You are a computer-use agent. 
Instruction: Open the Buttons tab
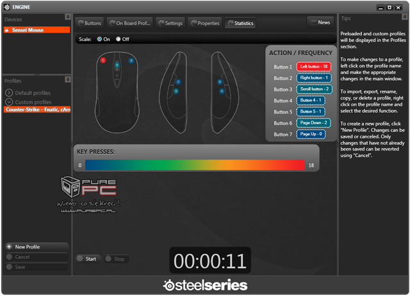[x=90, y=23]
